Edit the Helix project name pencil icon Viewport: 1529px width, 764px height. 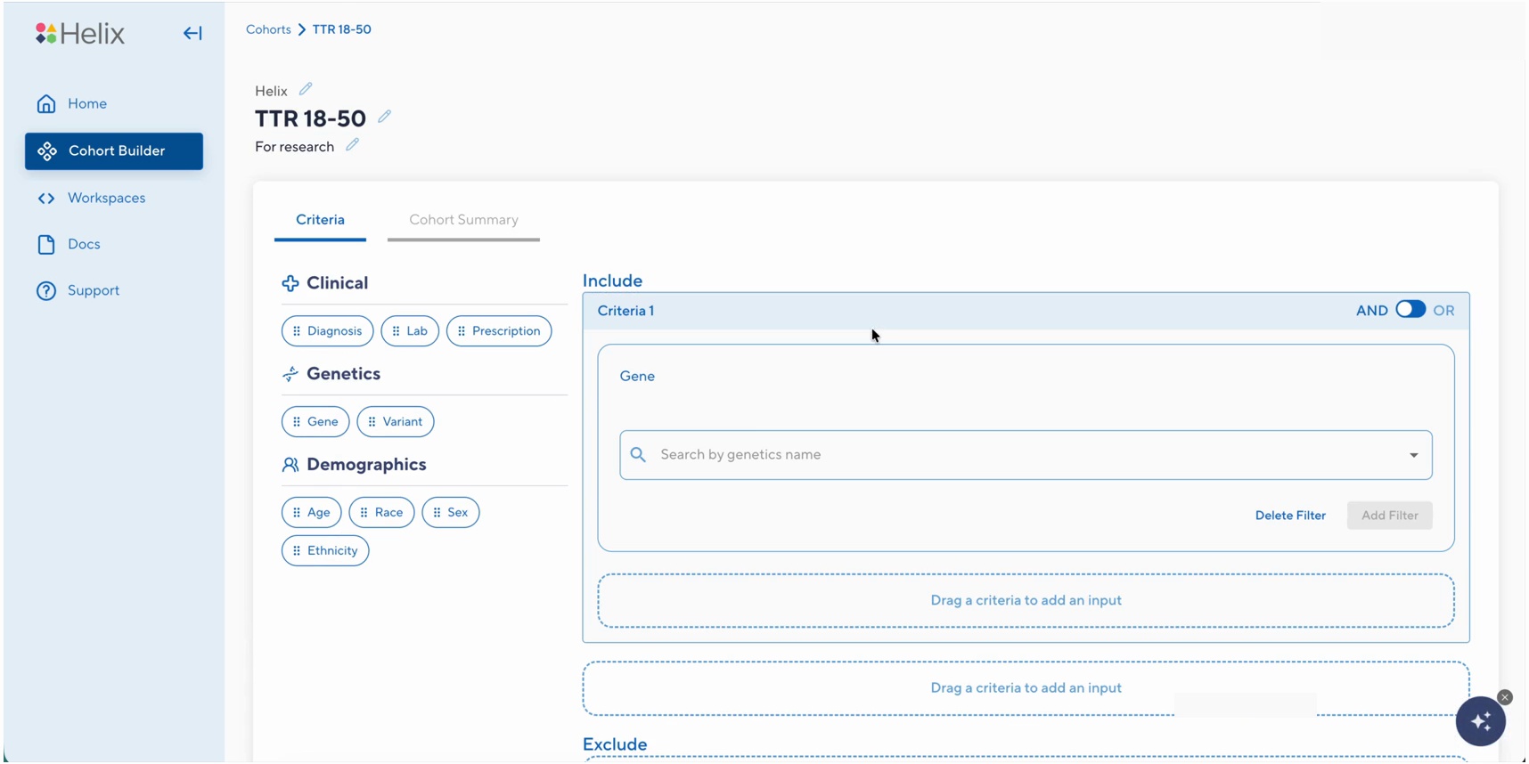306,89
